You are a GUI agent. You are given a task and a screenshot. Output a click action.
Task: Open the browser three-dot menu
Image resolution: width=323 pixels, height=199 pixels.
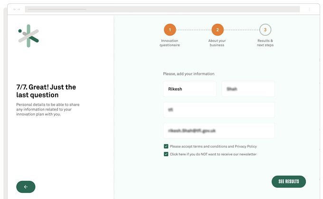pos(309,10)
